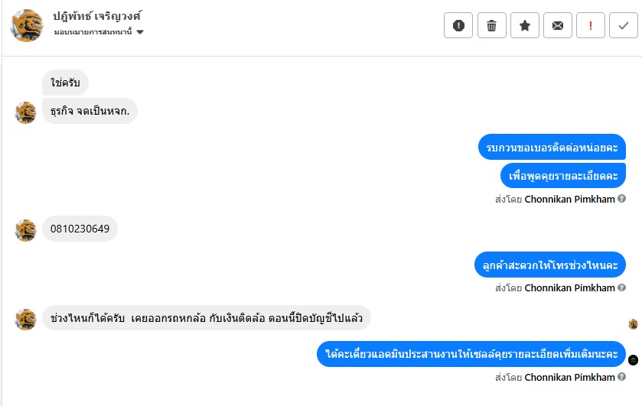Click the dark delivery status icon
642x406 pixels.
click(x=633, y=360)
